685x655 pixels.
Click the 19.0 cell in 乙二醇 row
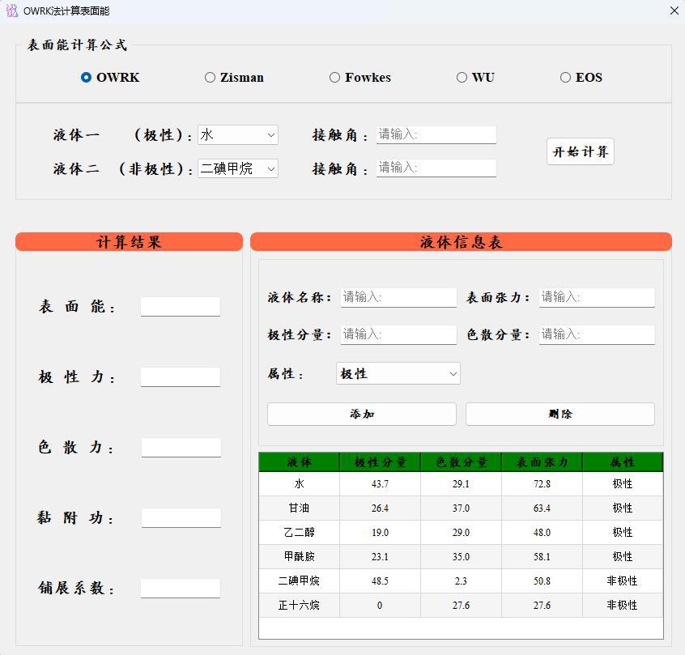coord(380,532)
